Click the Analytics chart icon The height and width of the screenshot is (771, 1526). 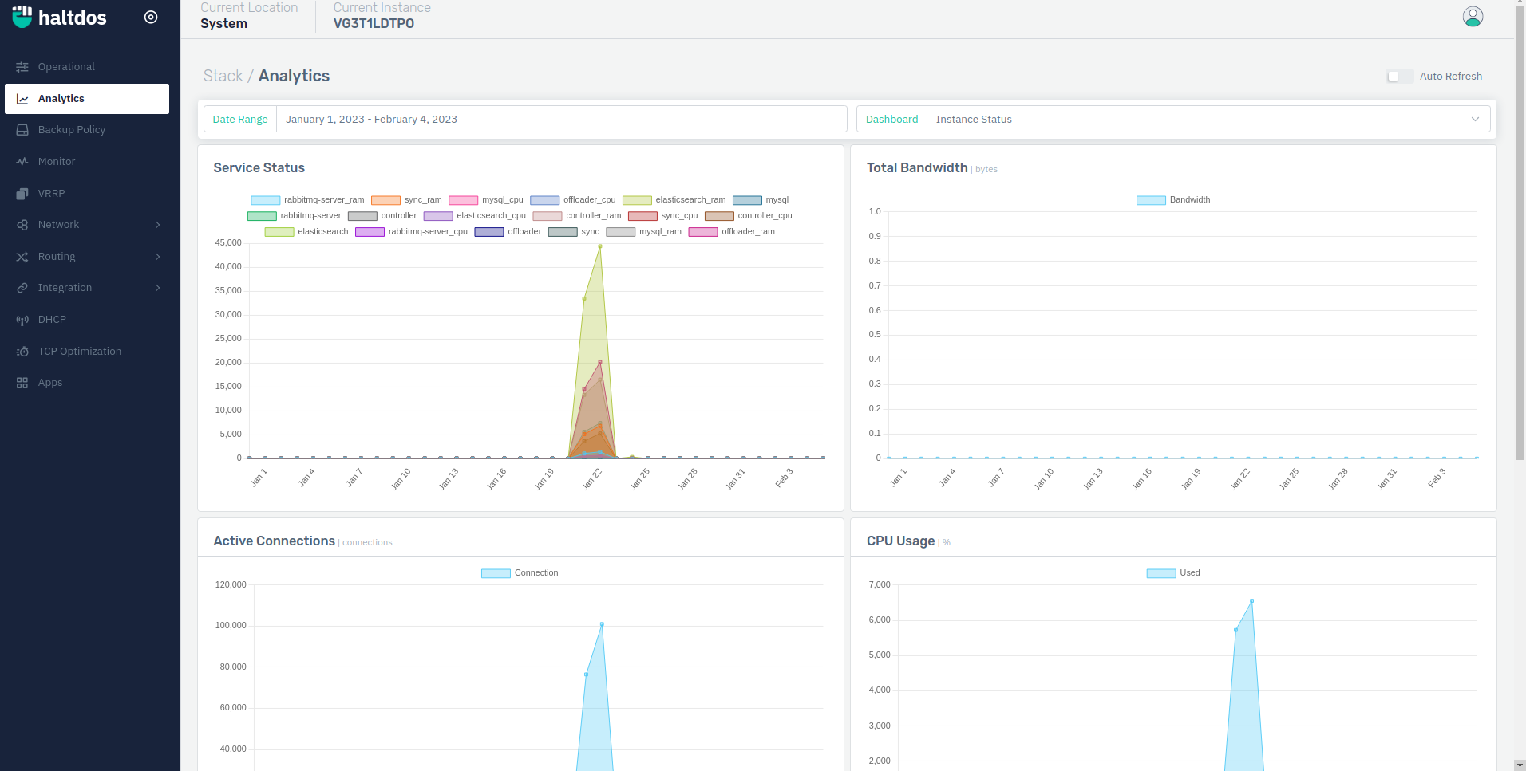pos(22,99)
